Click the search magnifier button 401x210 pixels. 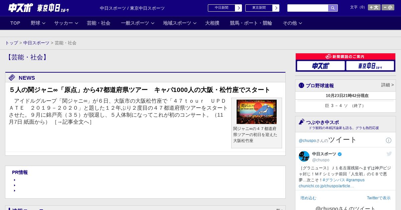coord(333,8)
